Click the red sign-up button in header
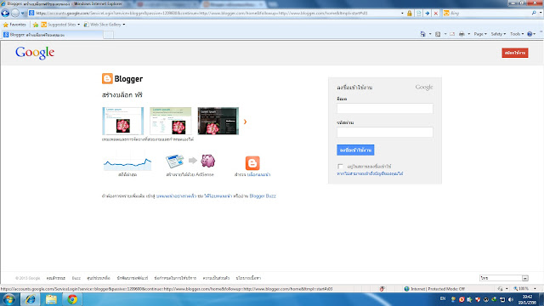 tap(515, 53)
